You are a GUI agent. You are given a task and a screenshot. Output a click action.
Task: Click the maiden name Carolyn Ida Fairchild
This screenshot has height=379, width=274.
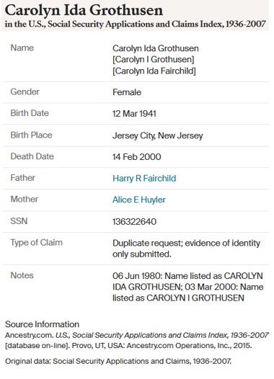click(154, 71)
